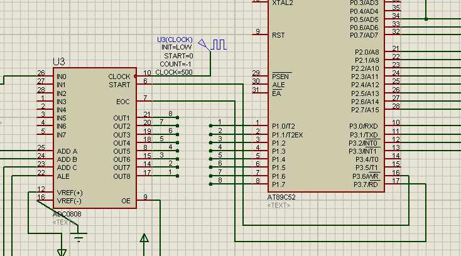Screen dimensions: 461x256
Task: Click the OE pin 9 on U3
Action: [144, 200]
